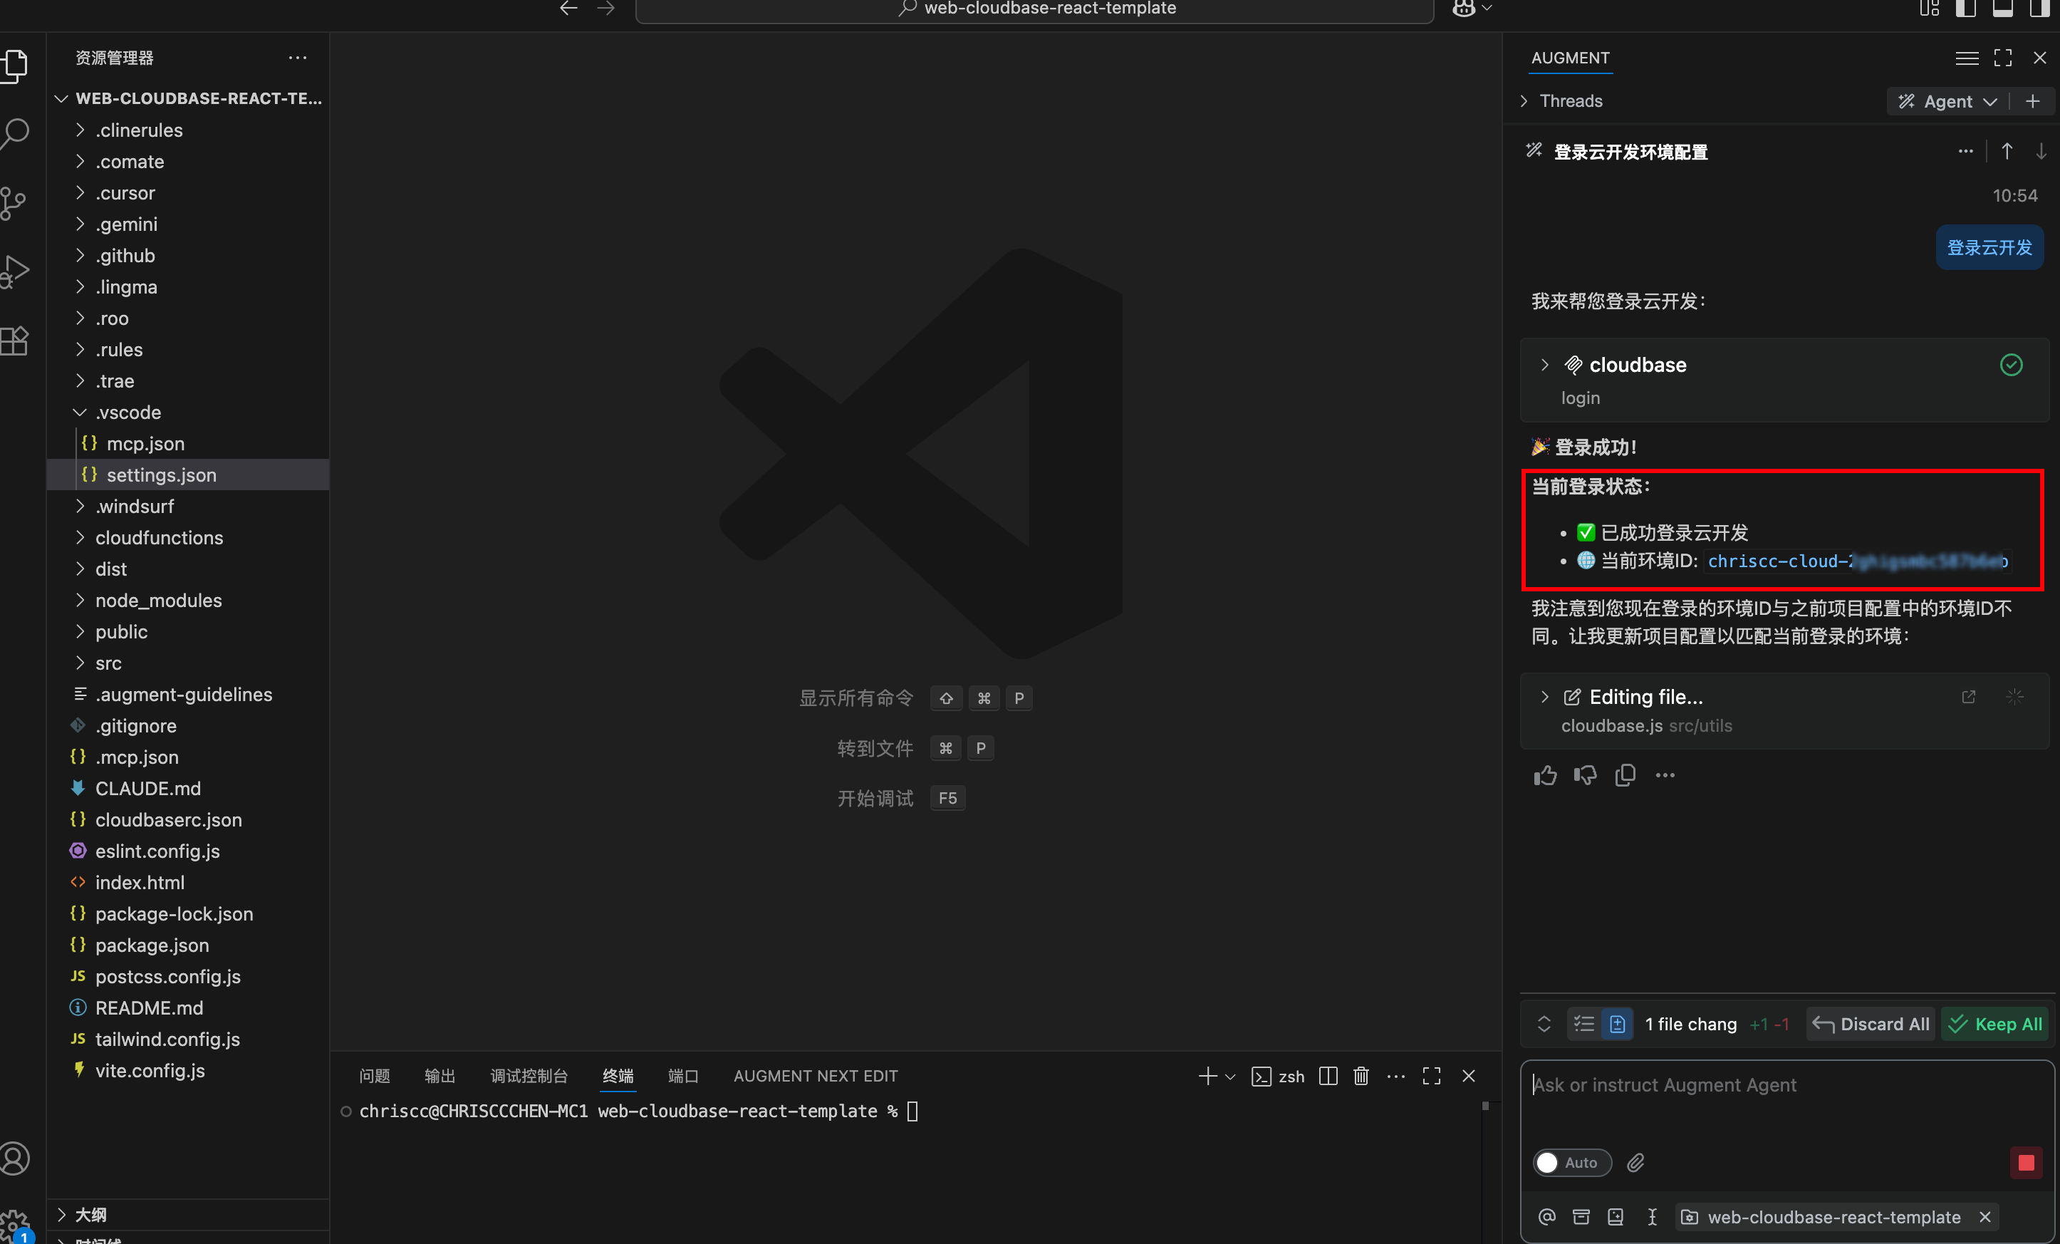Switch to the 问题 panel tab
2060x1244 pixels.
pos(374,1076)
